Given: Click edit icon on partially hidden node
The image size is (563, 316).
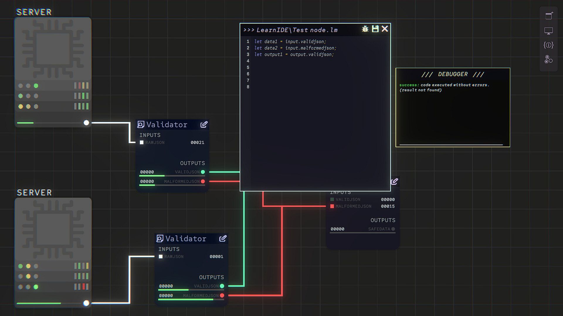Looking at the screenshot, I should [x=394, y=182].
